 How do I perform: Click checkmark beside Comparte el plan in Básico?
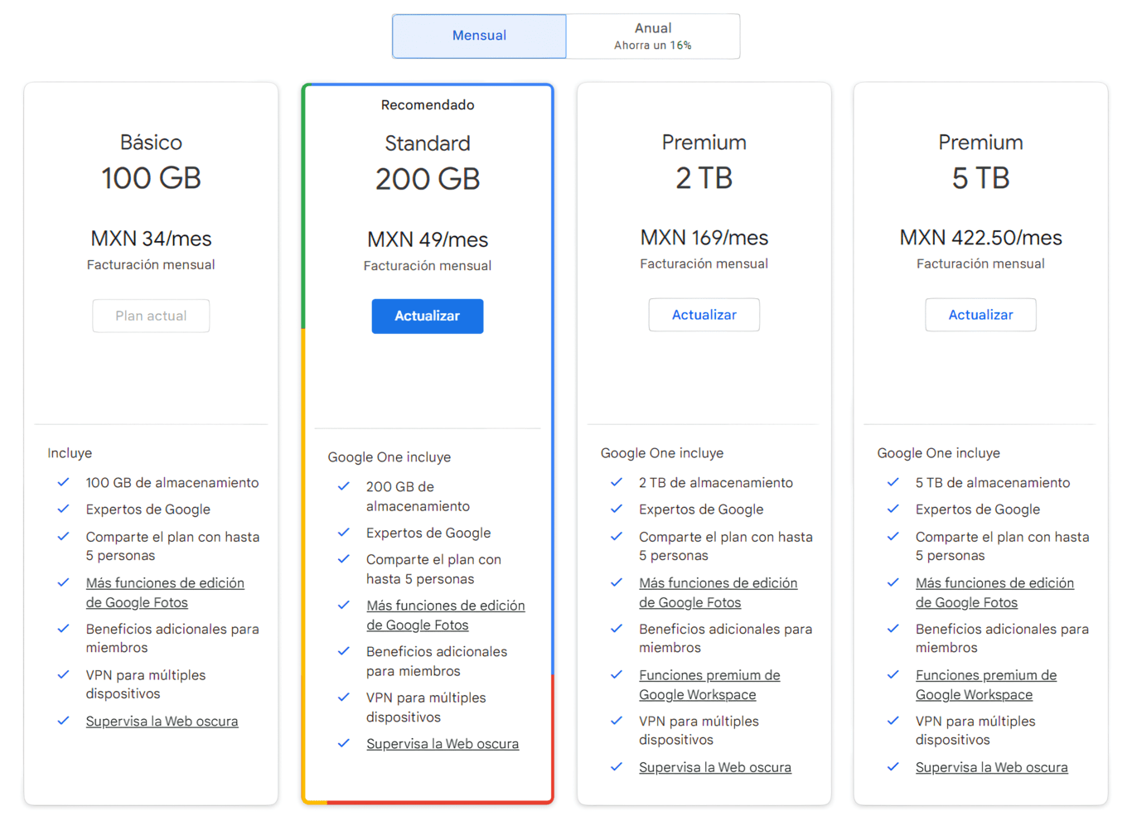tap(63, 536)
